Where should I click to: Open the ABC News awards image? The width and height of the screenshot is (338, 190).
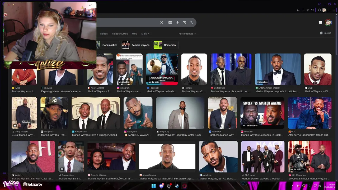pyautogui.click(x=263, y=156)
